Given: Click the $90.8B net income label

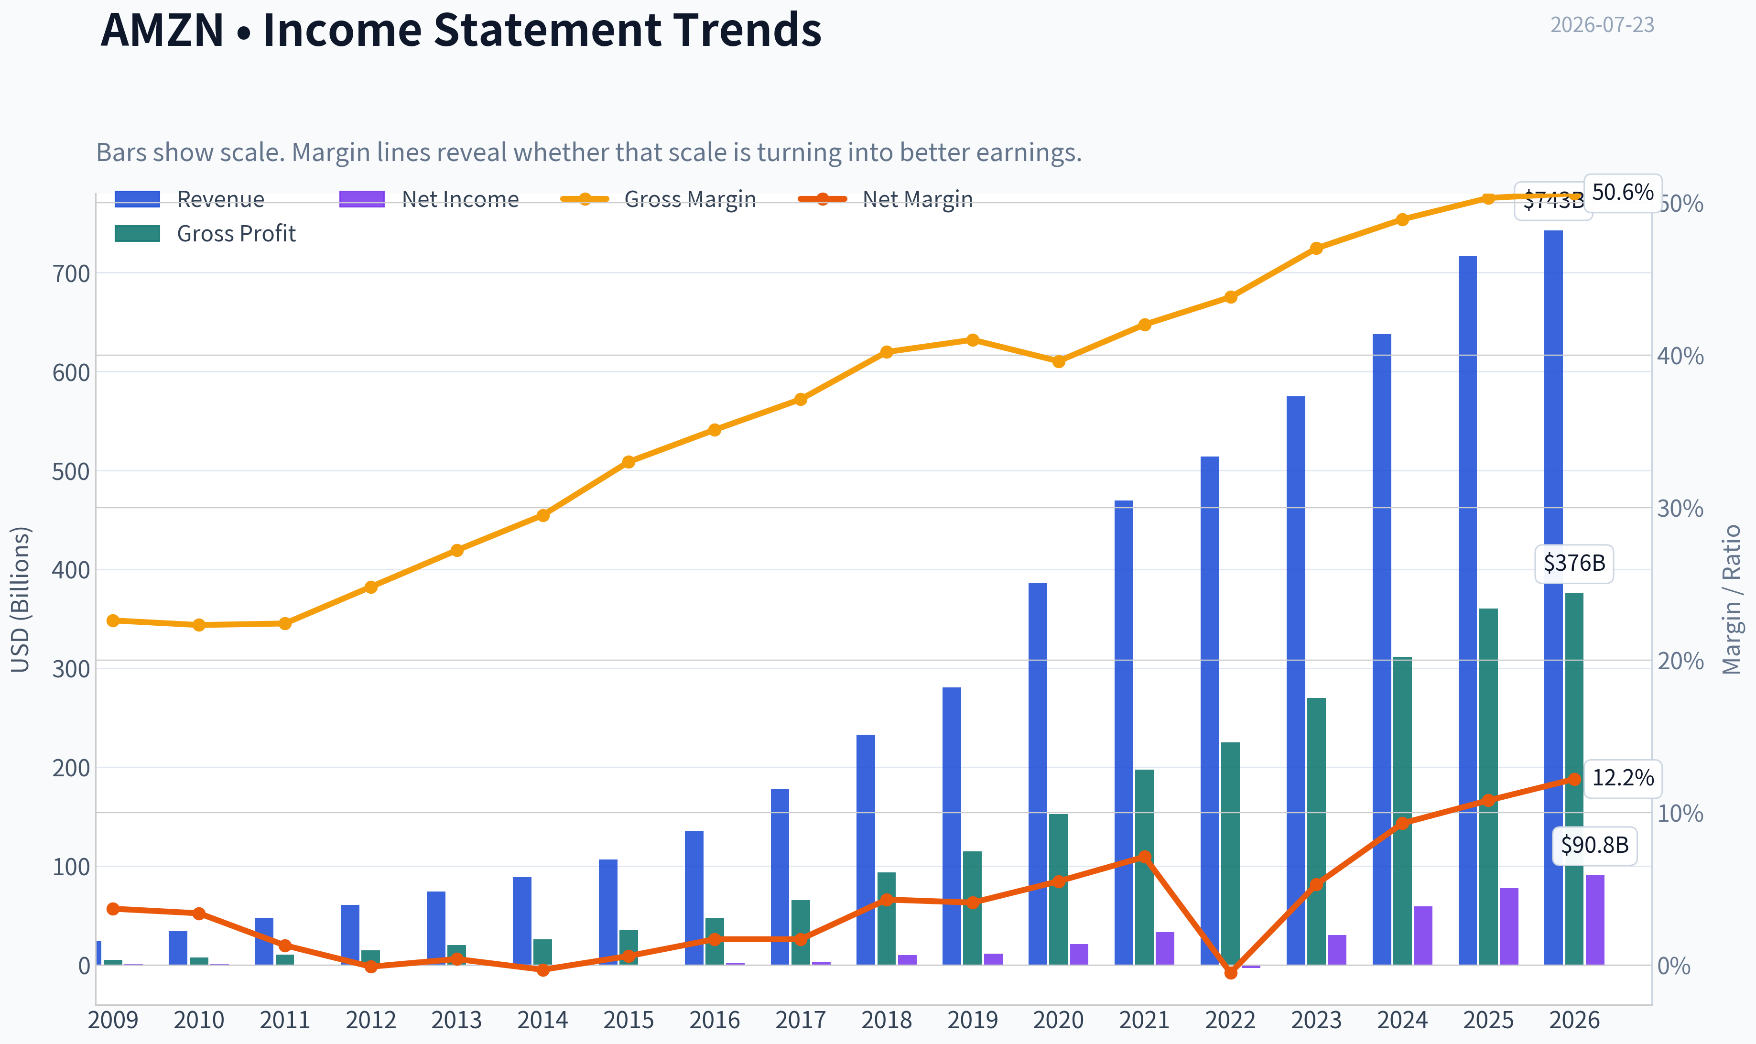Looking at the screenshot, I should pos(1594,845).
